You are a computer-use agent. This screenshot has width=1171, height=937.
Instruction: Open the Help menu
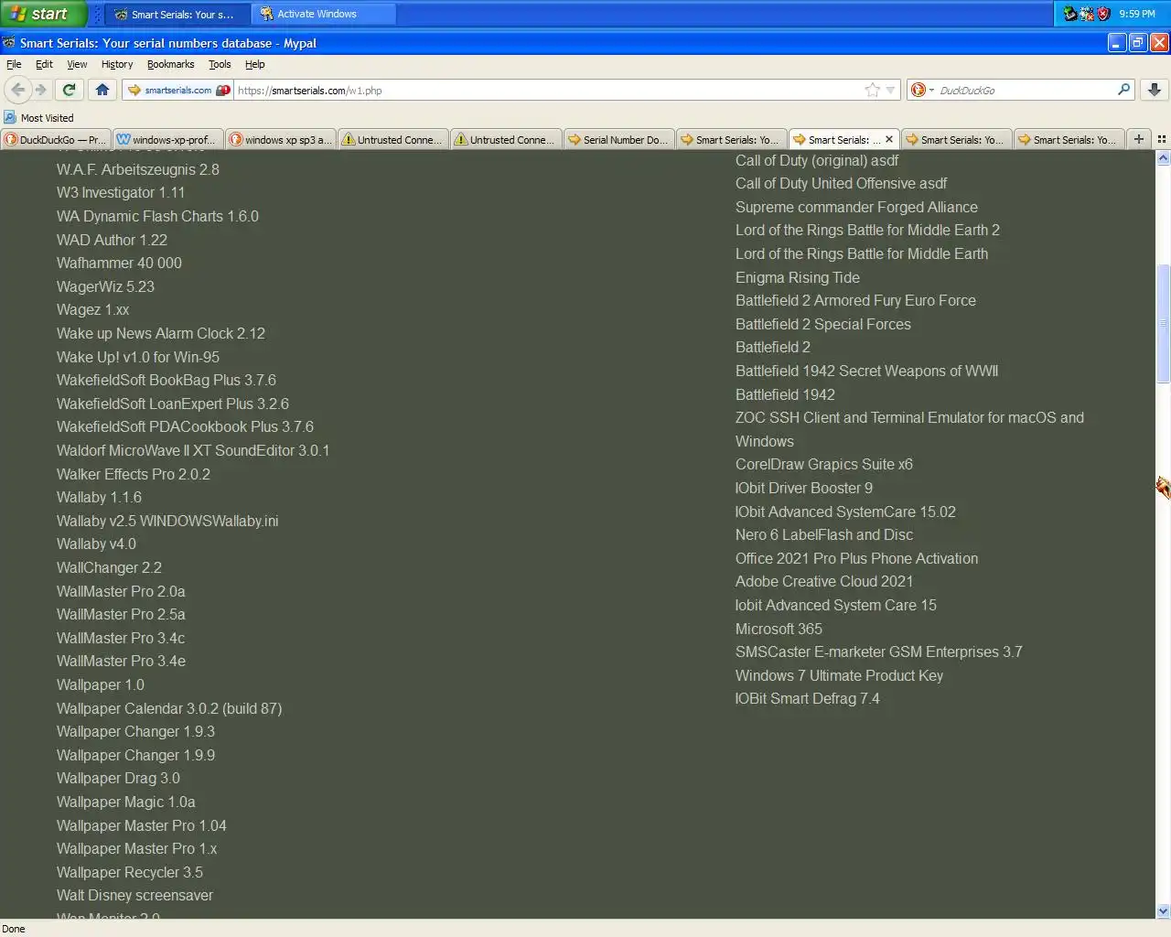pyautogui.click(x=255, y=64)
